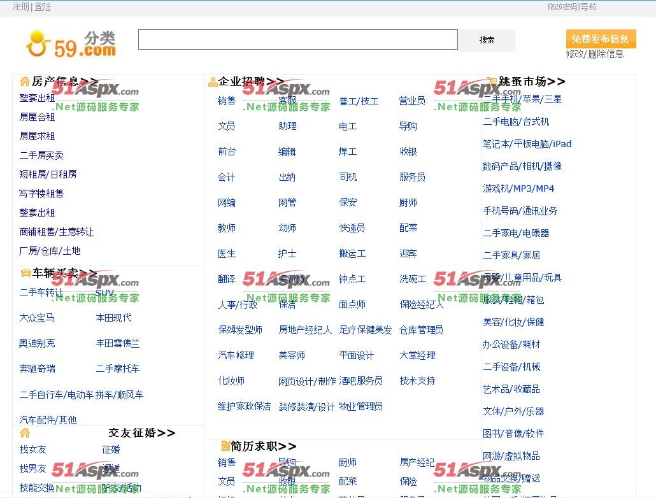Click the search keyword input field
Image resolution: width=656 pixels, height=498 pixels.
[297, 39]
